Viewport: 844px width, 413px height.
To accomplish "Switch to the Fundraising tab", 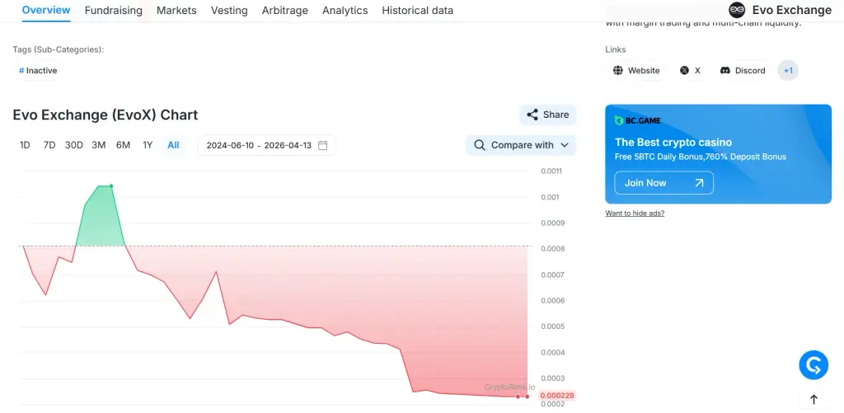I will (x=114, y=10).
